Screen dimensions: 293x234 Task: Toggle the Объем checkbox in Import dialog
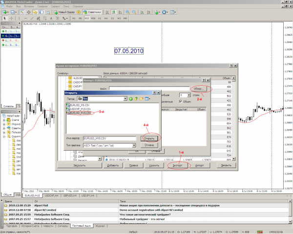181,101
